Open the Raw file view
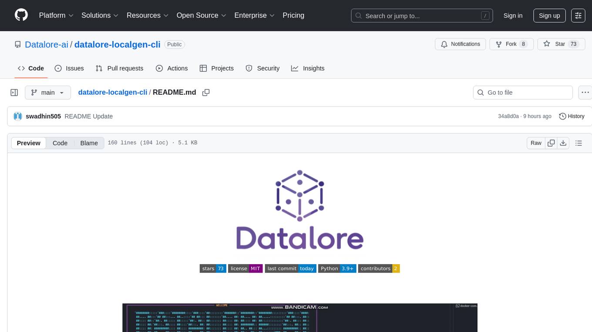 [536, 143]
